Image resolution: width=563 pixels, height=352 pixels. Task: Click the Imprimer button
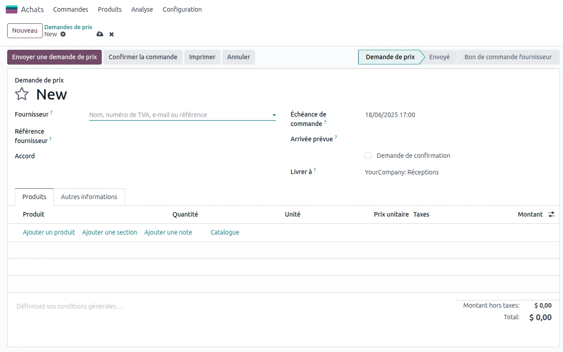click(x=202, y=57)
